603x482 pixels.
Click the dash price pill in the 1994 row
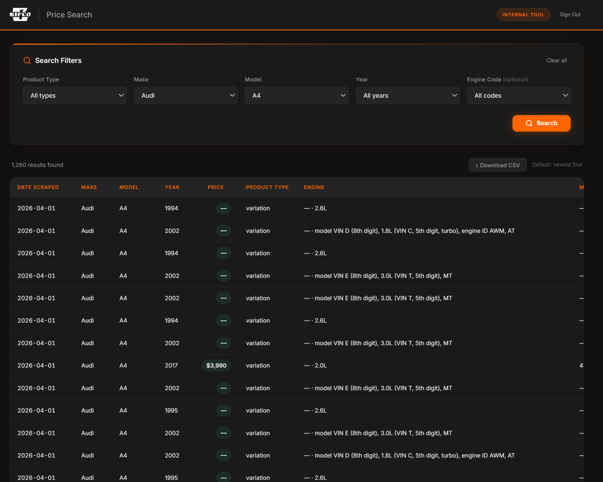[x=223, y=208]
